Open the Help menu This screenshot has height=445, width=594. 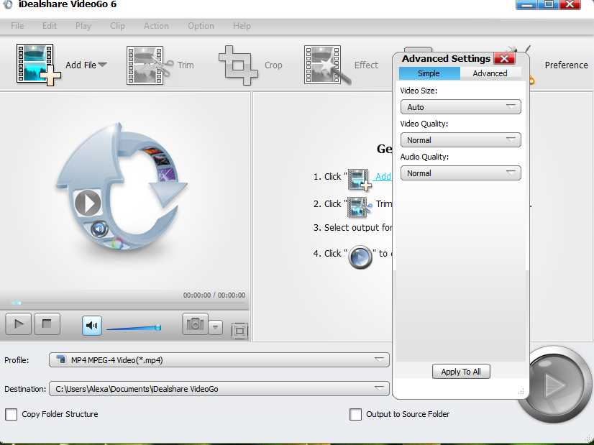coord(242,26)
